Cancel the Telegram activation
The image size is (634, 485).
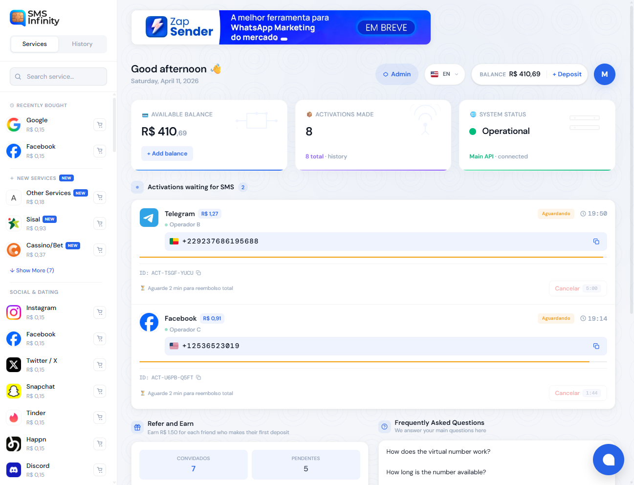coord(578,288)
